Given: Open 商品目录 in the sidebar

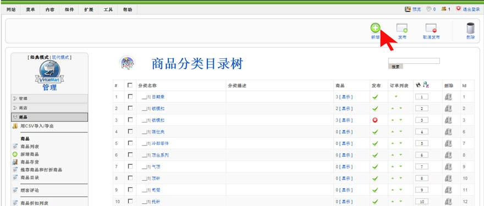Looking at the screenshot, I should 30,177.
